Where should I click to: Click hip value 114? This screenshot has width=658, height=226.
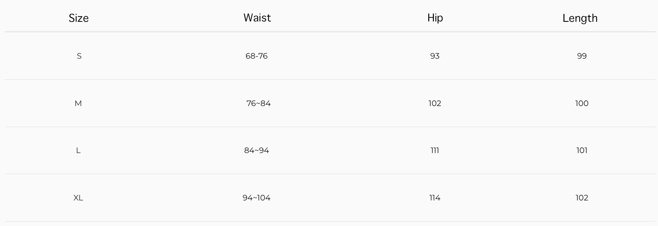point(435,198)
